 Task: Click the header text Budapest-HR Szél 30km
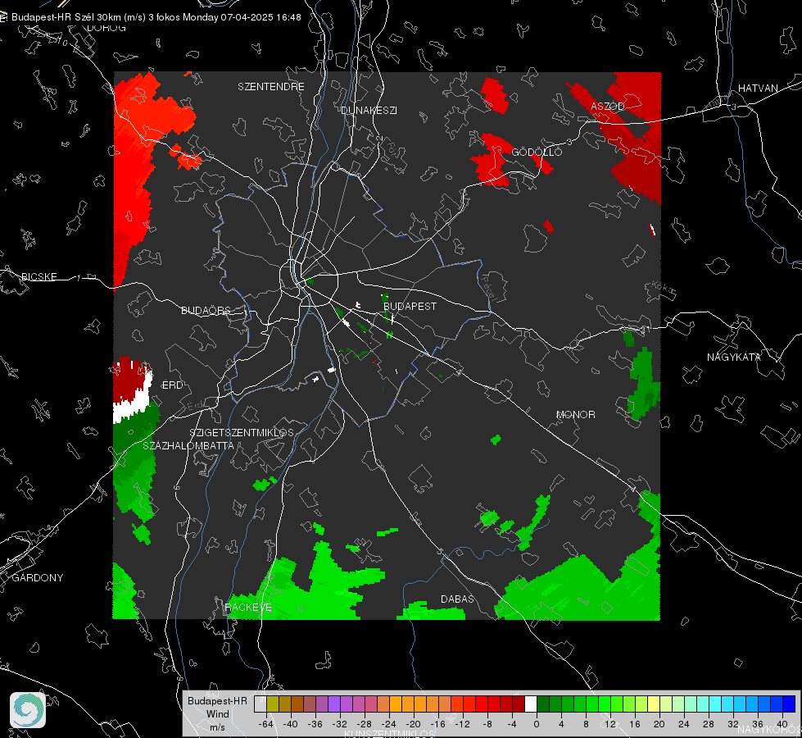tap(66, 17)
